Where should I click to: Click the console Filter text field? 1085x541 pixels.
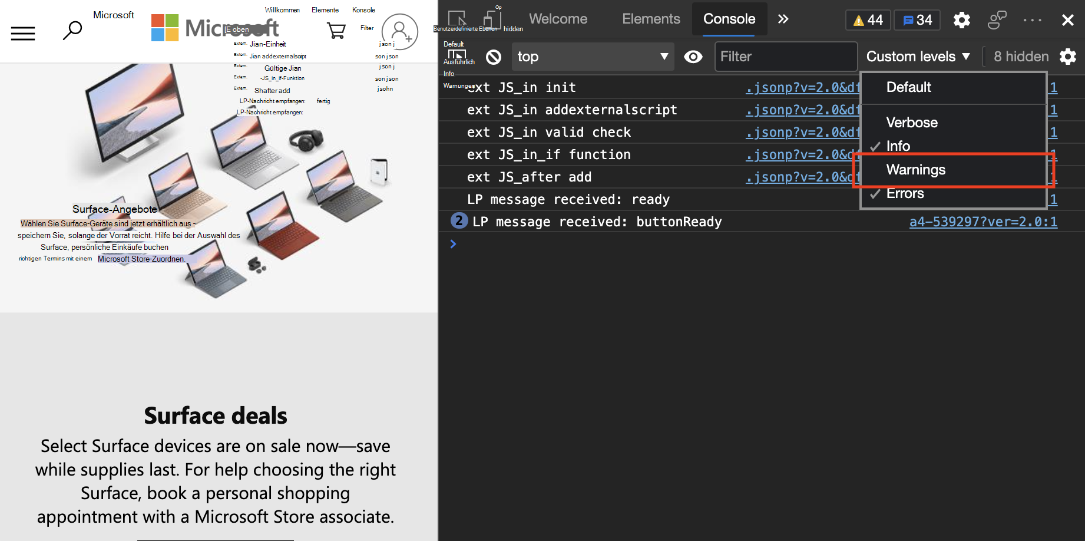click(x=785, y=57)
